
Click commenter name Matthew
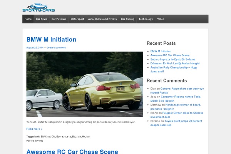coord(156,105)
